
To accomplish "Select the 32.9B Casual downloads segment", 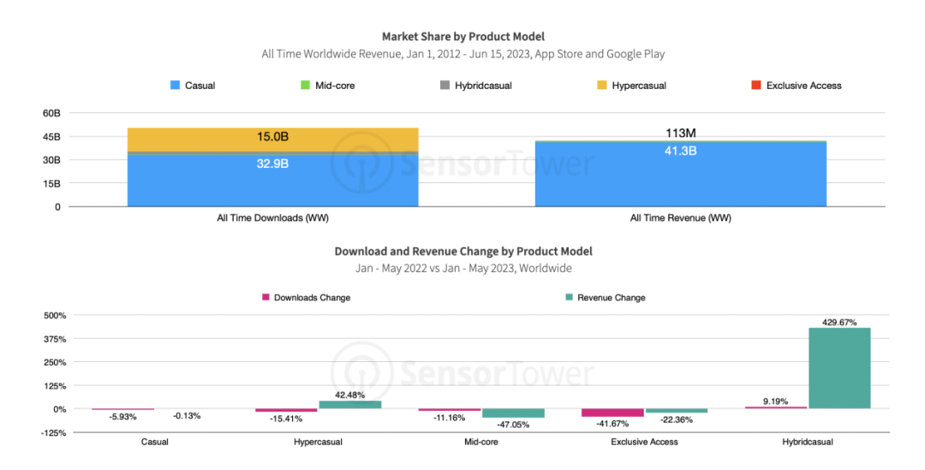I will coord(272,181).
